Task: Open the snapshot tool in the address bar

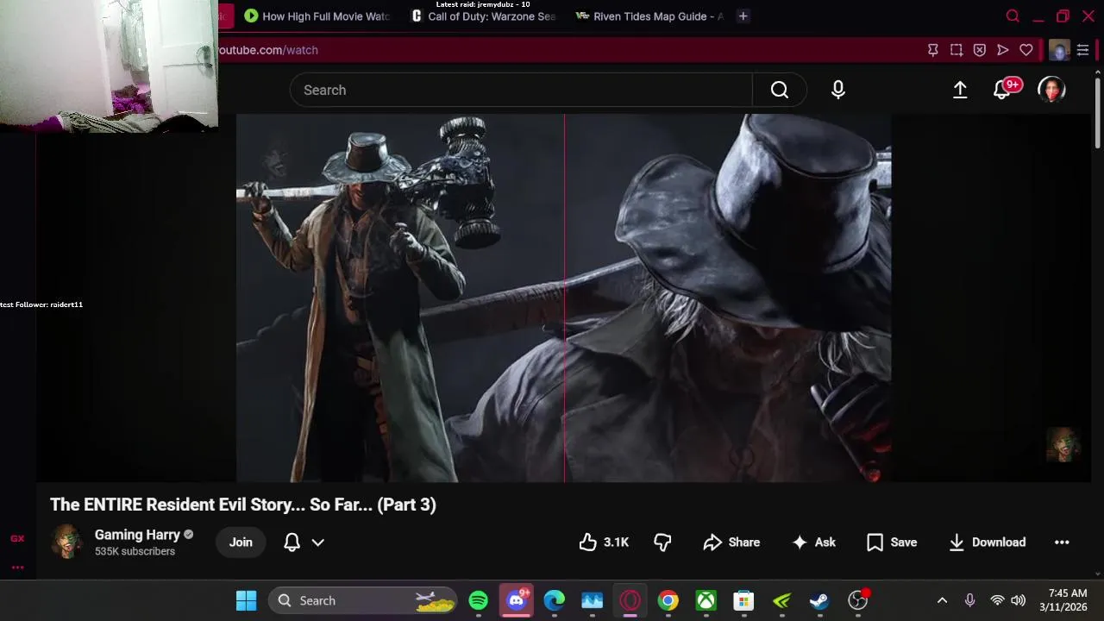Action: 956,50
